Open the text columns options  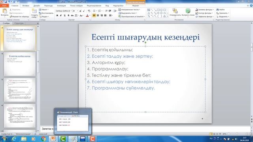click(111, 15)
